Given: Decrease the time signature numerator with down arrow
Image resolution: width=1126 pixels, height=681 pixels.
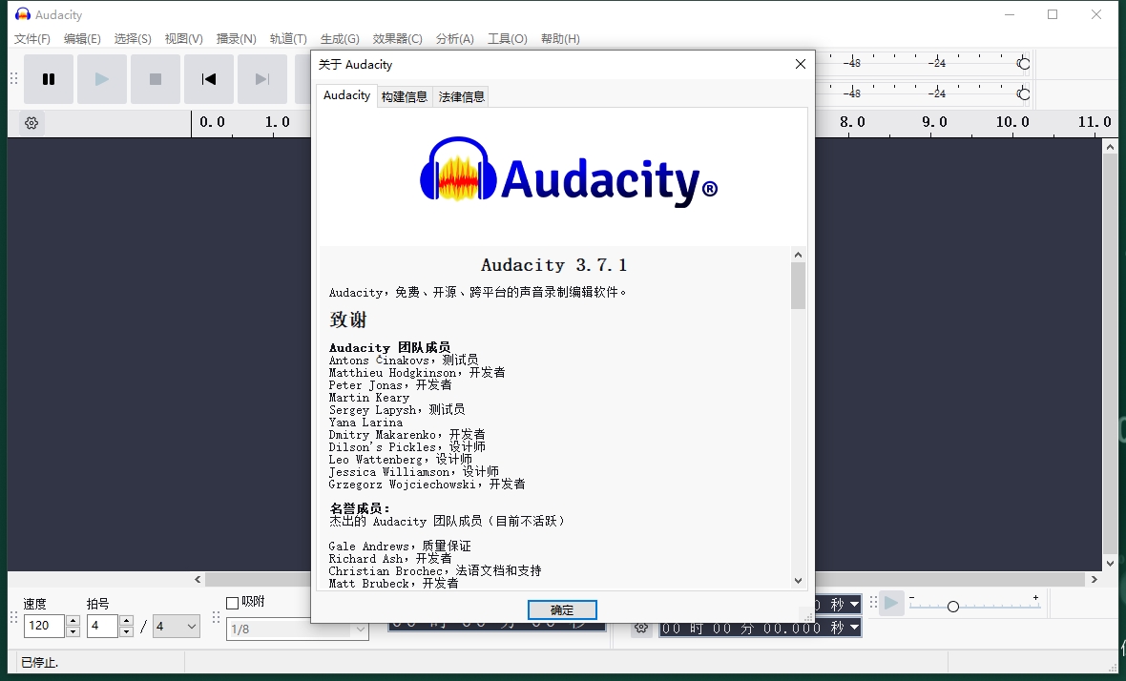Looking at the screenshot, I should point(126,631).
